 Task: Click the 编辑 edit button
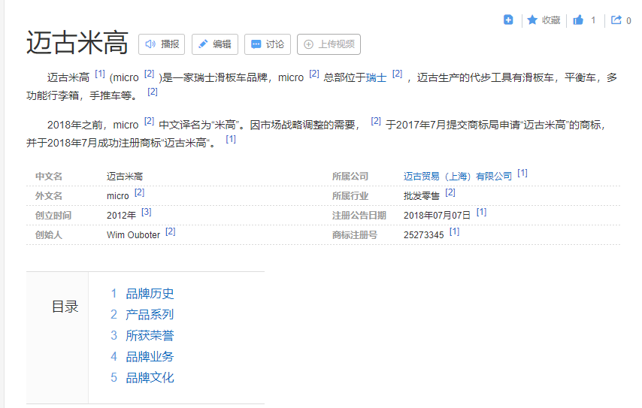(x=215, y=44)
